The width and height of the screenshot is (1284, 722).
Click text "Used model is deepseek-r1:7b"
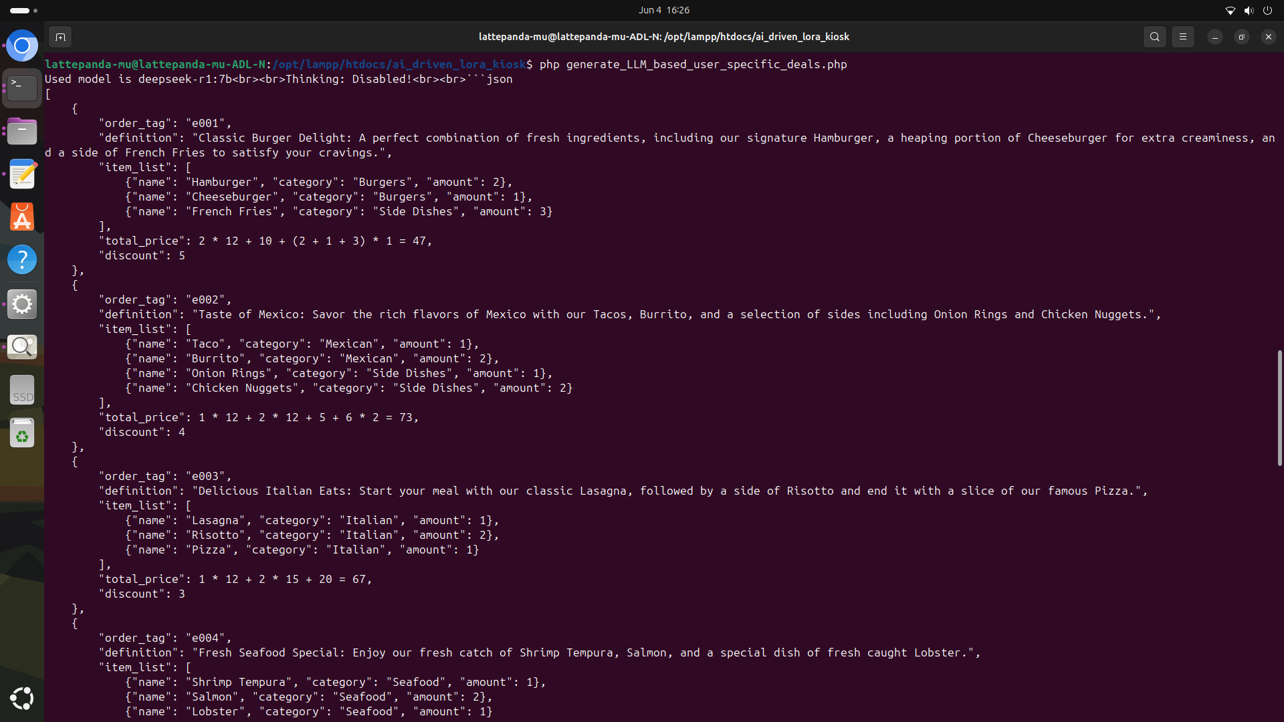pos(138,79)
